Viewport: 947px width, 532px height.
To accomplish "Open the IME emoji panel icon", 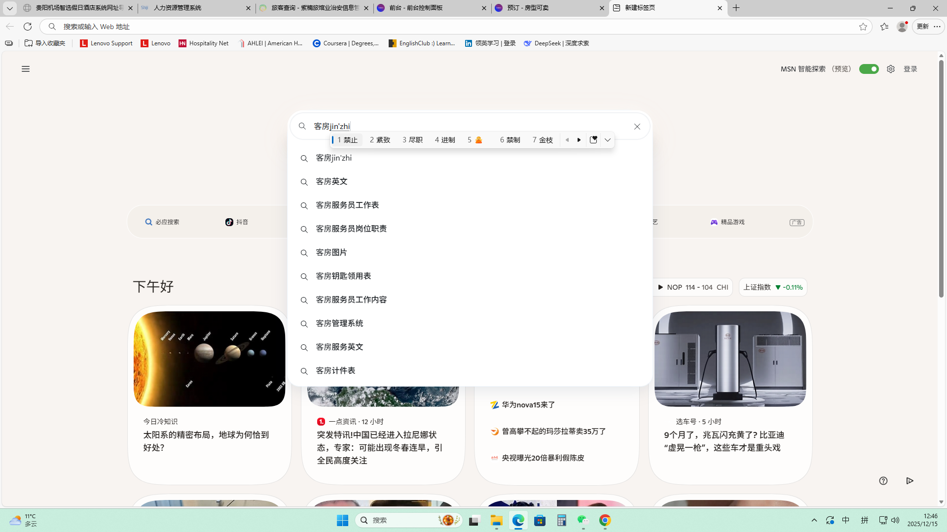I will [x=593, y=140].
